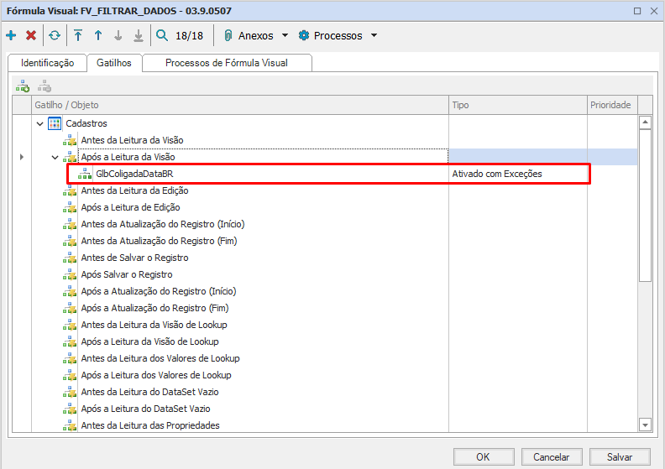Select the GlbColigadaDataBR tree item
The width and height of the screenshot is (665, 469).
pos(134,174)
